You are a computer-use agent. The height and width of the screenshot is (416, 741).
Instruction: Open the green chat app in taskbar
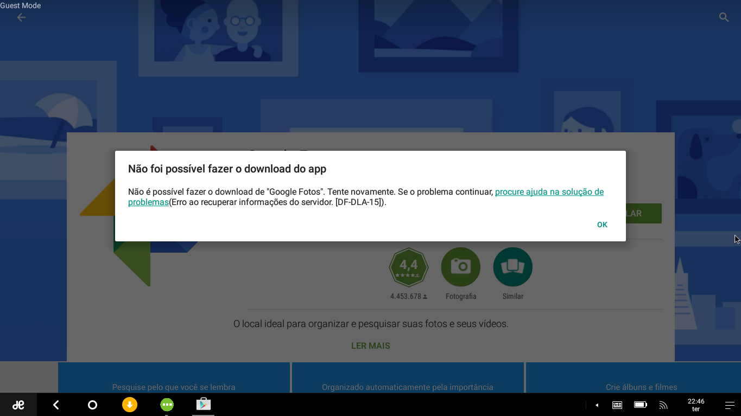pyautogui.click(x=167, y=405)
